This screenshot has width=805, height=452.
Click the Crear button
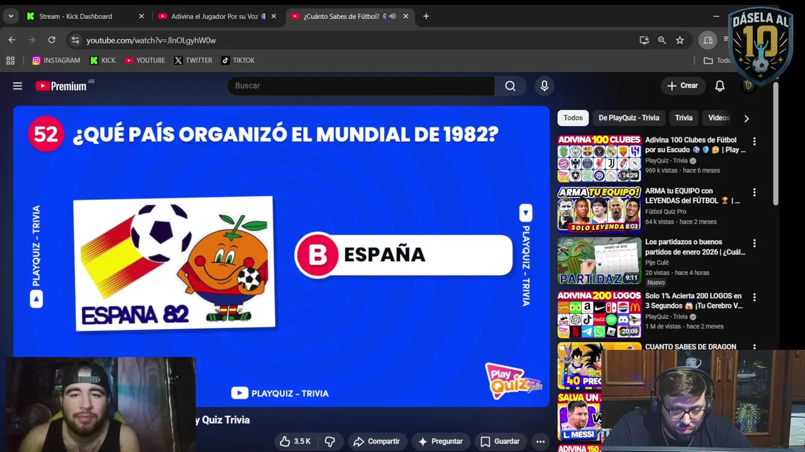coord(682,86)
